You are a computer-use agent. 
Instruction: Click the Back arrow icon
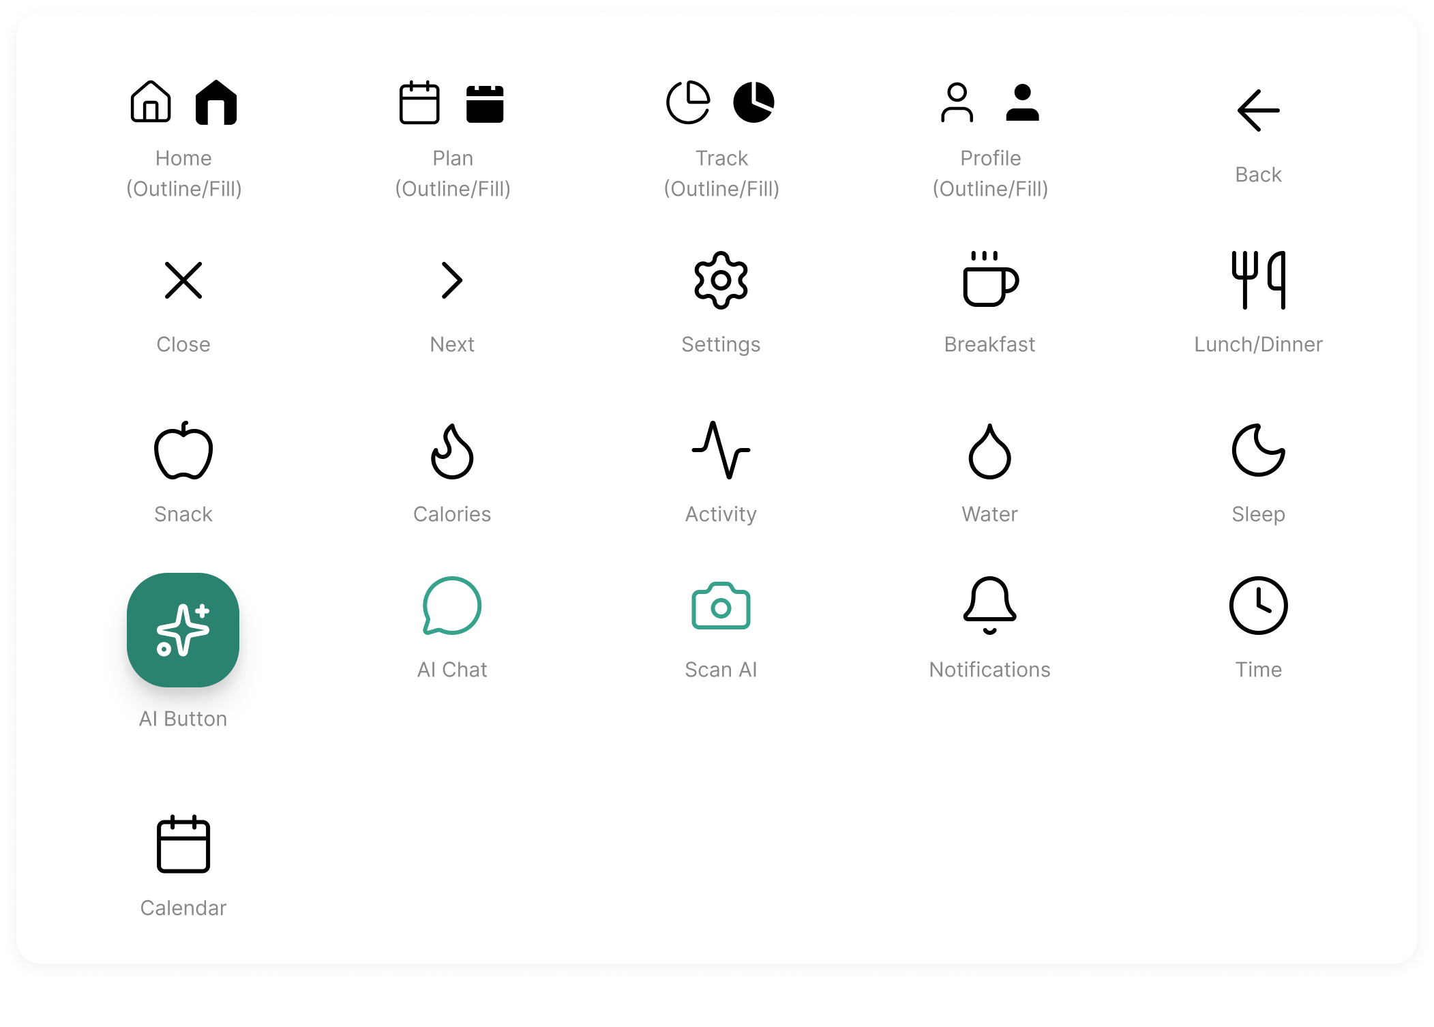1258,110
